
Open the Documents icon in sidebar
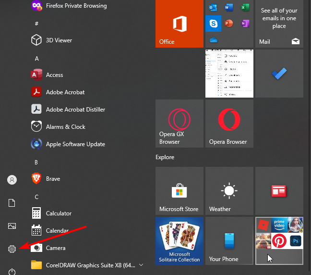[x=12, y=203]
